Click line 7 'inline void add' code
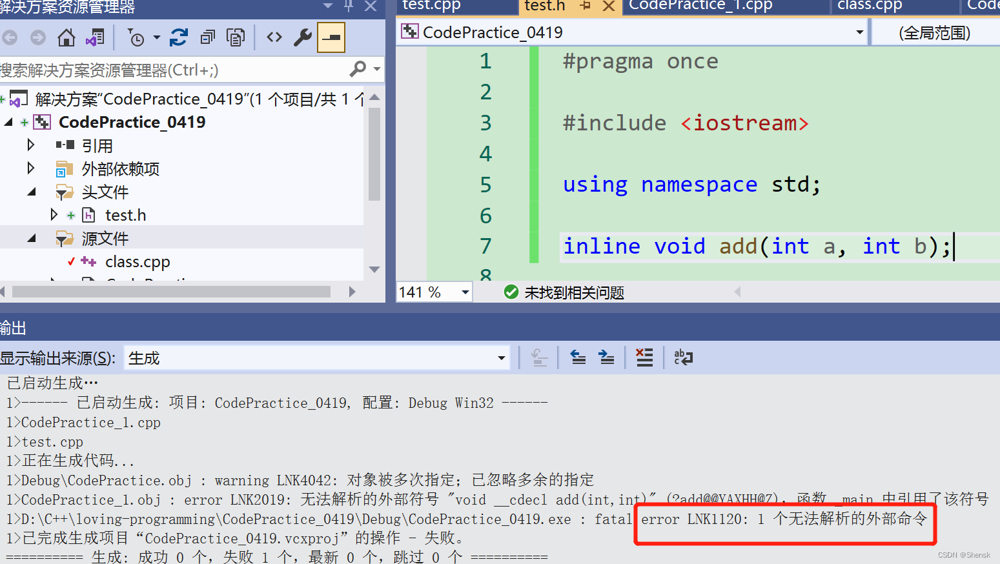The height and width of the screenshot is (564, 1000). [757, 247]
